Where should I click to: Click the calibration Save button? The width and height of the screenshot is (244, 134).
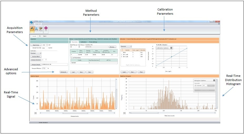coord(133,72)
